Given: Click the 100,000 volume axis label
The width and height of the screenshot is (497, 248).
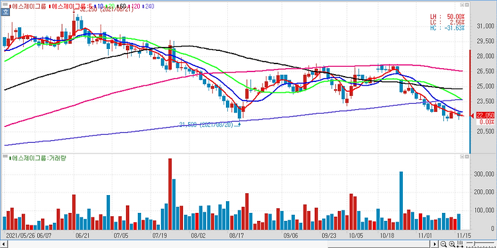Looking at the screenshot, I should [x=484, y=210].
